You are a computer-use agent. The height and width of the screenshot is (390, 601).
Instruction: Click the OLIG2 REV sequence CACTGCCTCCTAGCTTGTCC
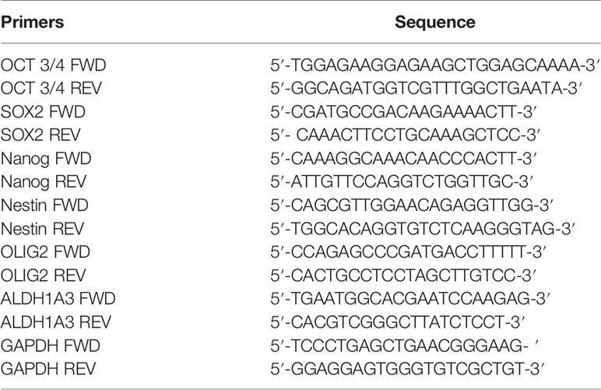[x=403, y=276]
